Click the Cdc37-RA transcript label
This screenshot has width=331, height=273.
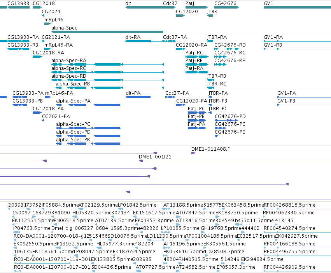[175, 37]
